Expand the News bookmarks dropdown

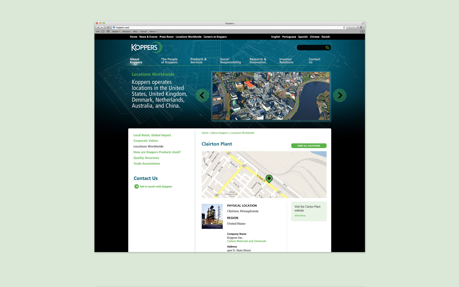(x=153, y=32)
